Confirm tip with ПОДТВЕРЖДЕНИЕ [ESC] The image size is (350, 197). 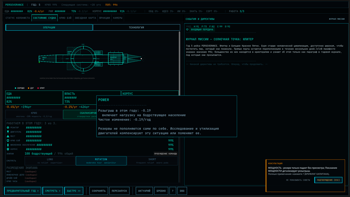click(x=328, y=180)
